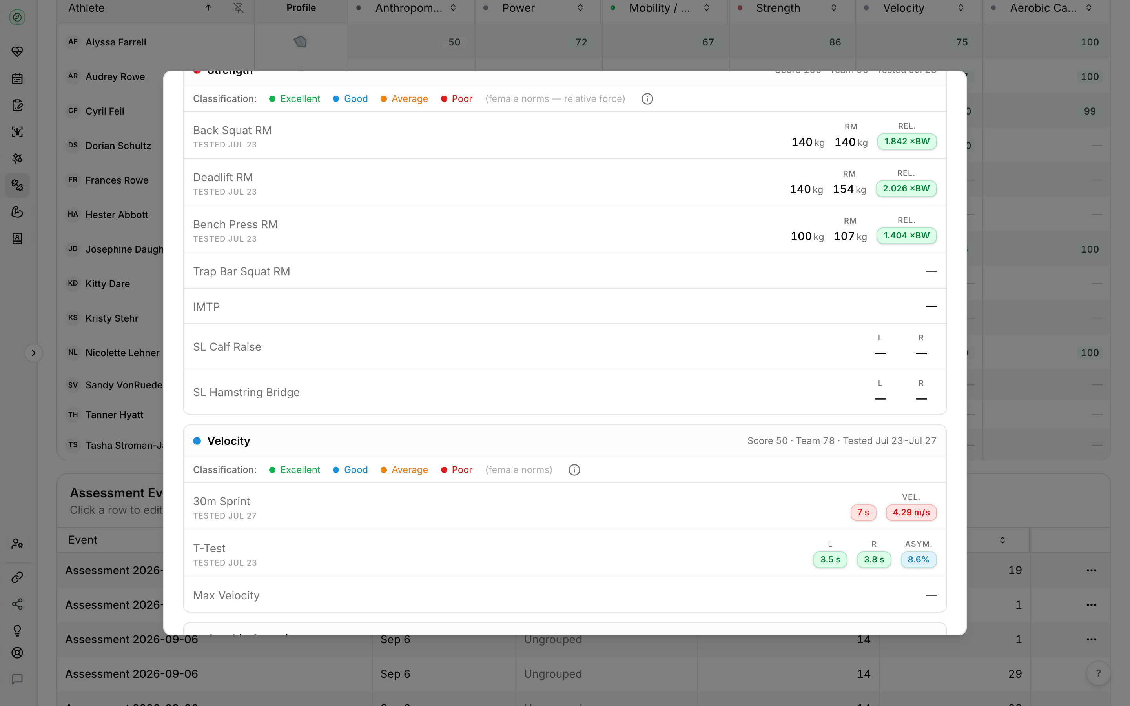The height and width of the screenshot is (706, 1130).
Task: Click the T-Test left 3.5 s badge
Action: pos(830,560)
